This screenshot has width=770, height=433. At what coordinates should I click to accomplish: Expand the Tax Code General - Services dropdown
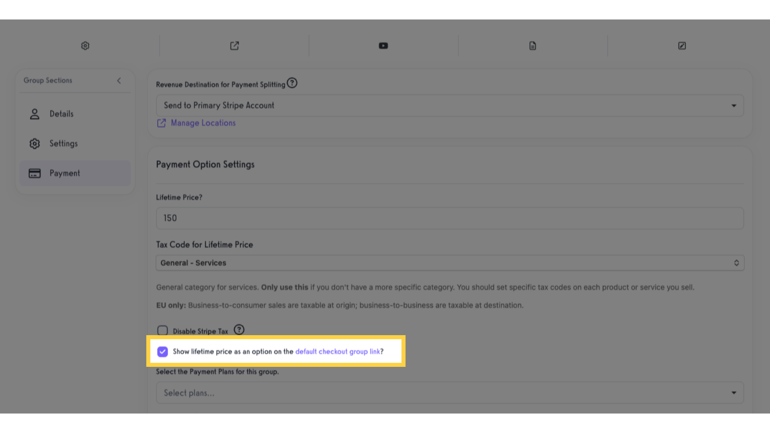click(450, 263)
